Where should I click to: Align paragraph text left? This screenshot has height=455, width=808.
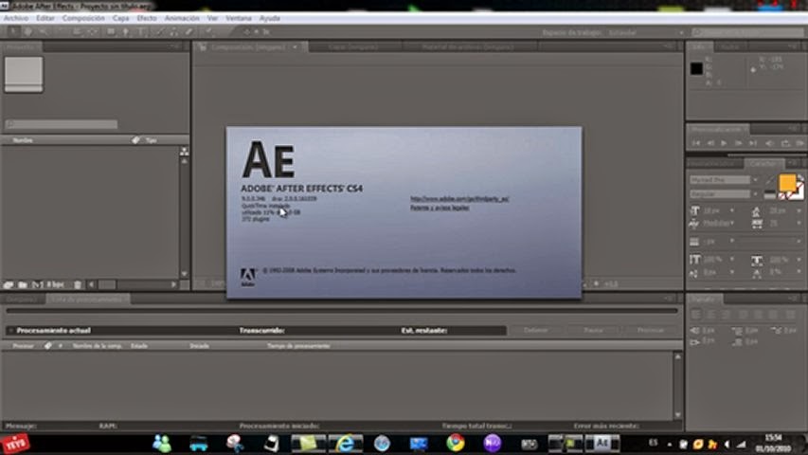coord(696,314)
